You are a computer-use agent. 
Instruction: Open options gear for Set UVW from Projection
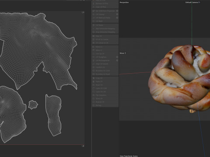point(117,11)
